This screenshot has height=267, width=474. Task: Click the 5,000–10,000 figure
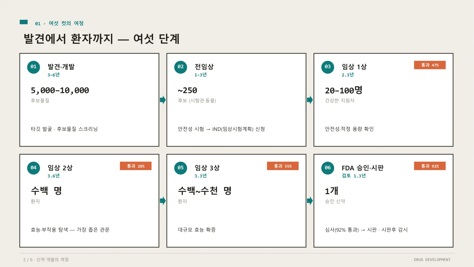(60, 90)
